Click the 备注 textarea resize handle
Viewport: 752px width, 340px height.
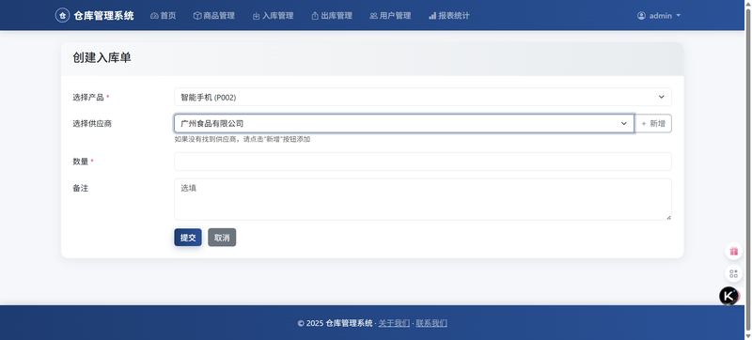(668, 217)
